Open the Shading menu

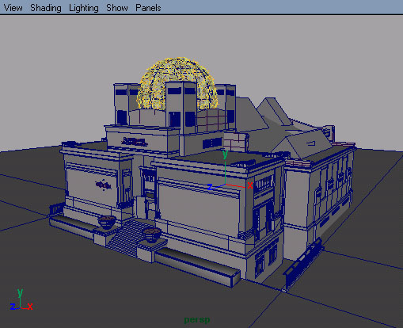pyautogui.click(x=46, y=8)
